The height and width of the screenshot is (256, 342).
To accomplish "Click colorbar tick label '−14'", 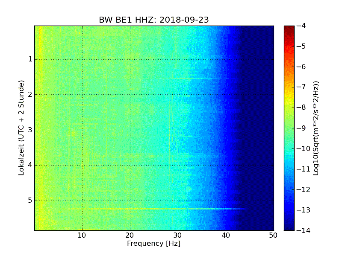I will [x=304, y=230].
